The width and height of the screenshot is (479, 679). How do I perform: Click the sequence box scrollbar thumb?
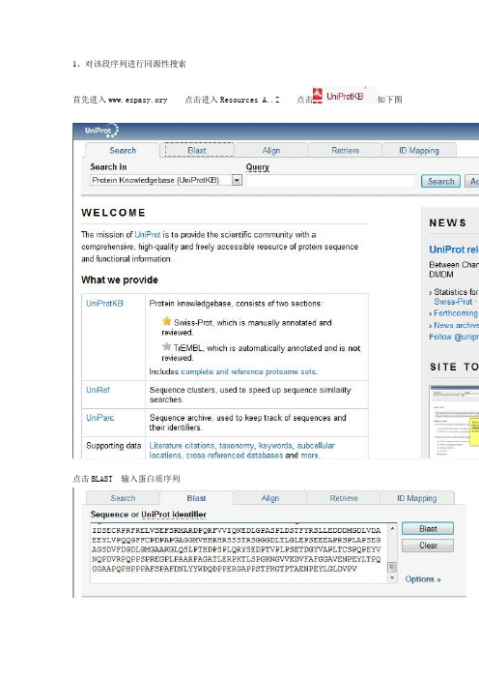pos(392,567)
